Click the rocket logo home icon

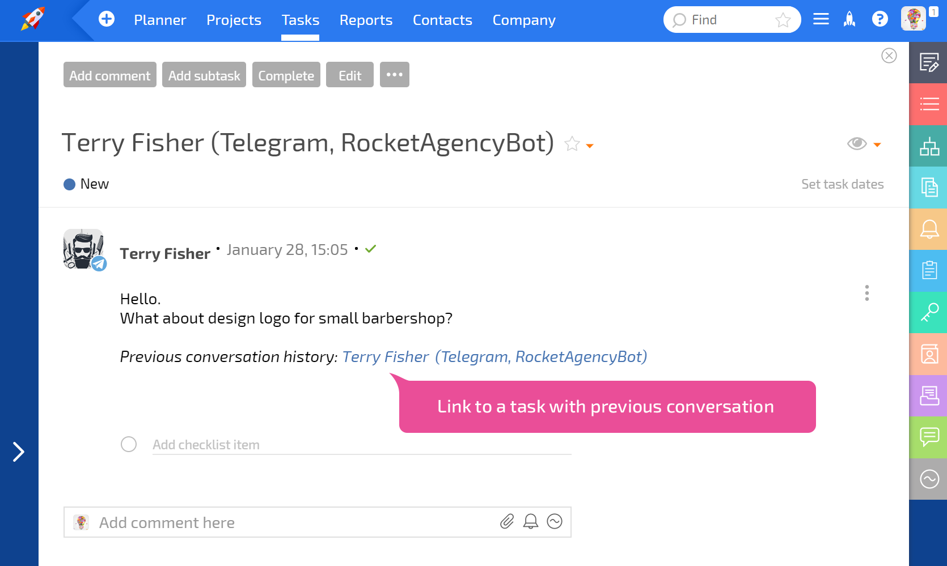click(33, 19)
